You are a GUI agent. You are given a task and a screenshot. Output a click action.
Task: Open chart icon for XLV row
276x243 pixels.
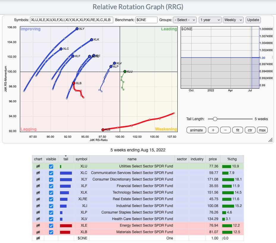pyautogui.click(x=38, y=219)
